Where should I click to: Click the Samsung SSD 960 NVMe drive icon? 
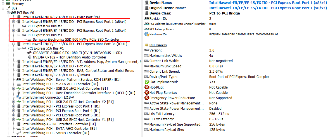(29, 40)
